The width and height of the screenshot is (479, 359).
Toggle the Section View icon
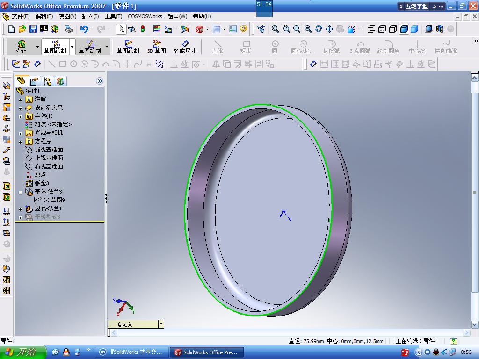coord(440,29)
